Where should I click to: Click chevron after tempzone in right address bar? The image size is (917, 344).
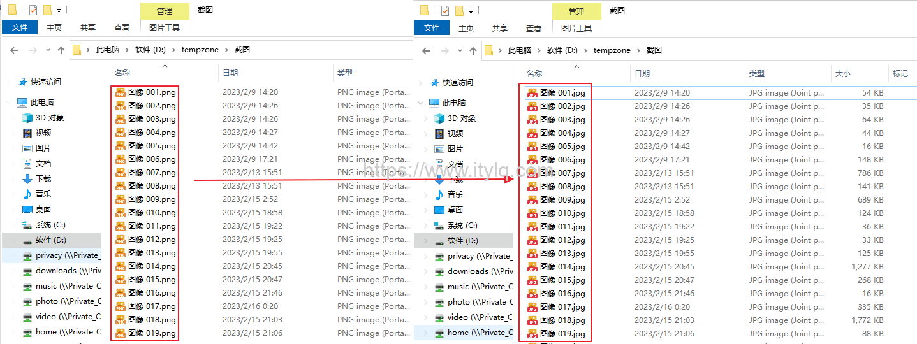pos(638,50)
